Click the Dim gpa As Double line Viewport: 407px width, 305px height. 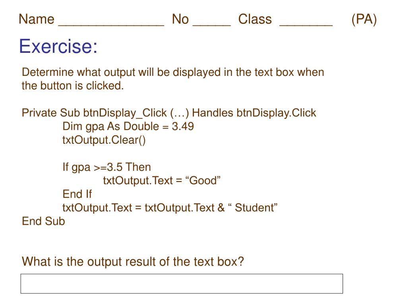point(128,127)
